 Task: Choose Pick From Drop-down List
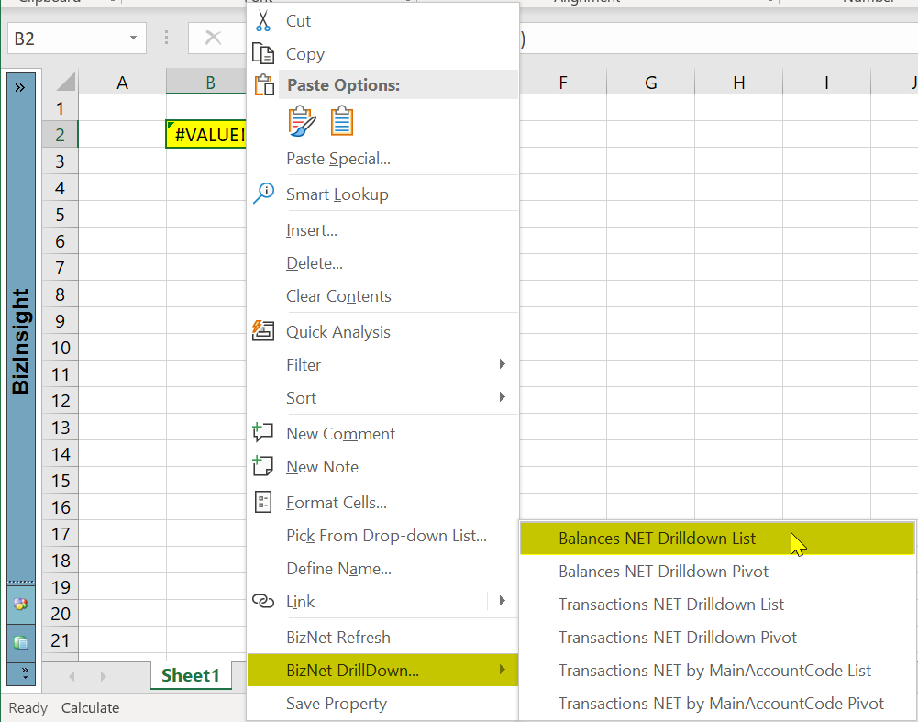tap(383, 535)
